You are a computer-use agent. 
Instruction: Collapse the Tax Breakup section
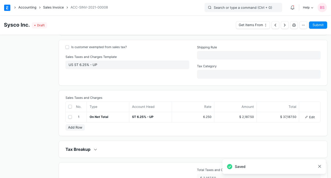[95, 149]
